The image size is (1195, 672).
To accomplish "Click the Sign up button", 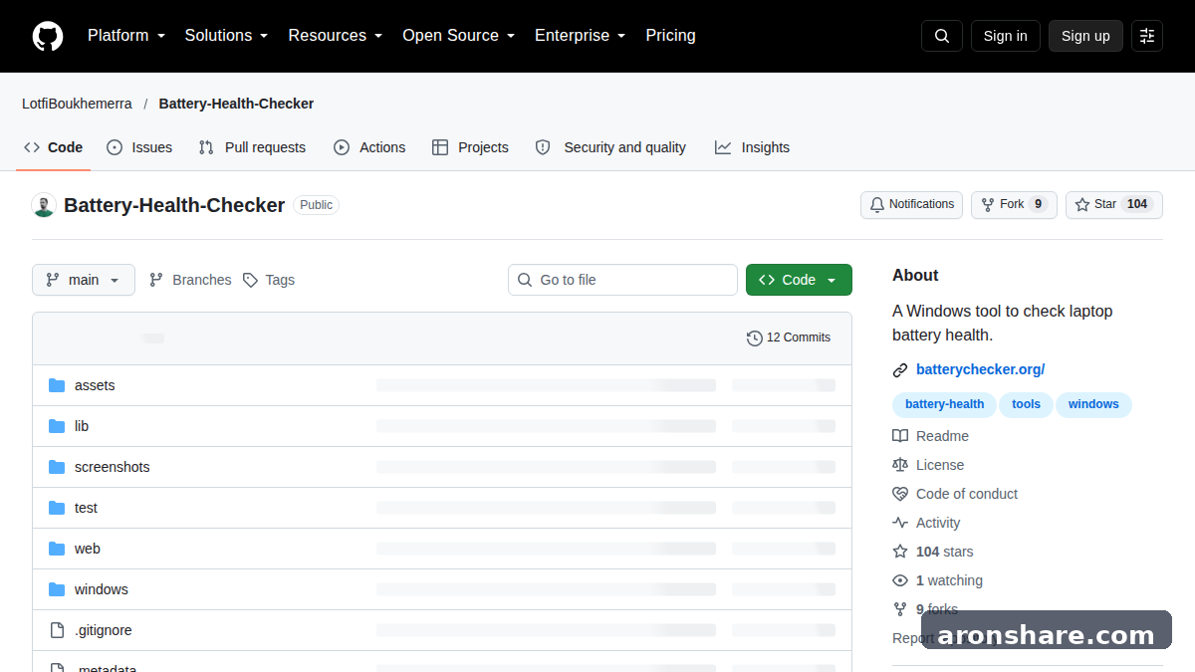I will [1085, 36].
